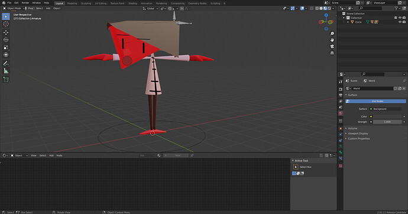Open the View Layer properties tab
This screenshot has width=408, height=214.
(x=341, y=101)
